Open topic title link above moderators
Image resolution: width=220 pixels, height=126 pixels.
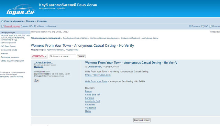coord(82,46)
